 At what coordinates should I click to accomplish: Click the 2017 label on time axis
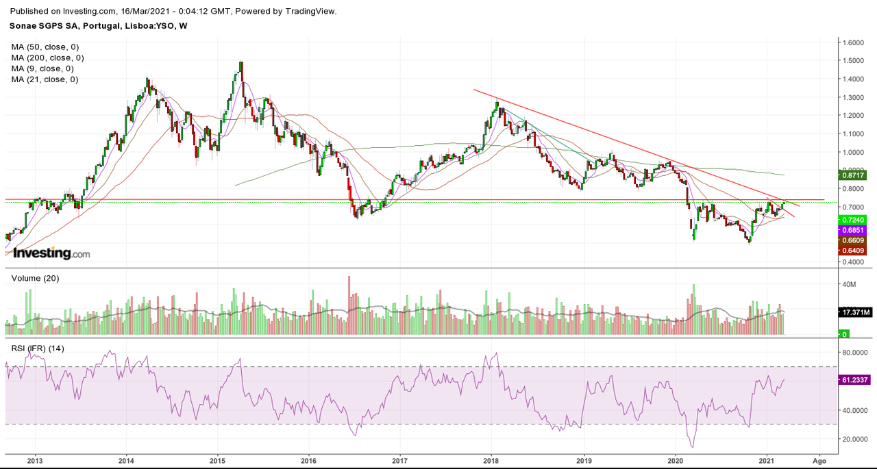tap(400, 461)
